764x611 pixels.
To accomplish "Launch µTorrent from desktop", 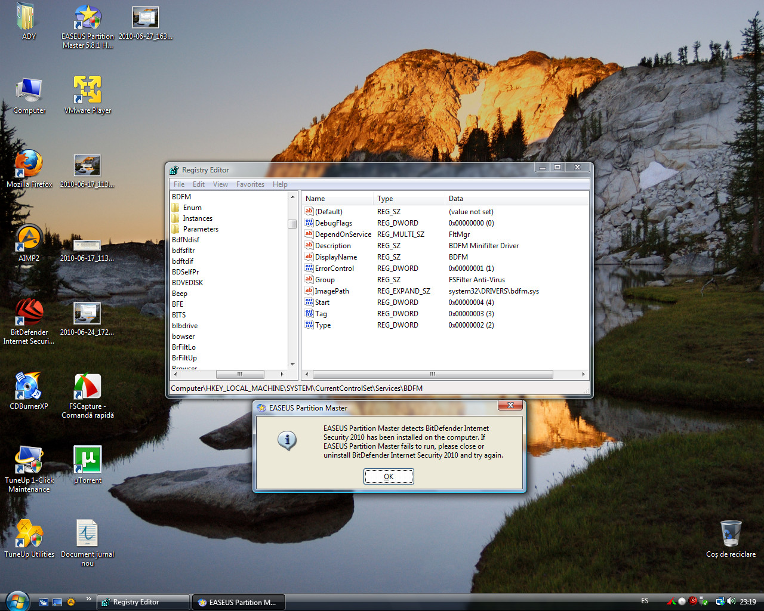I will (88, 465).
